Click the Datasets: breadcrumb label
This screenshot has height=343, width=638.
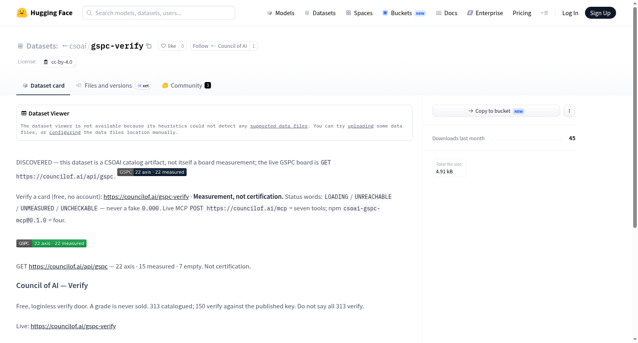click(42, 46)
